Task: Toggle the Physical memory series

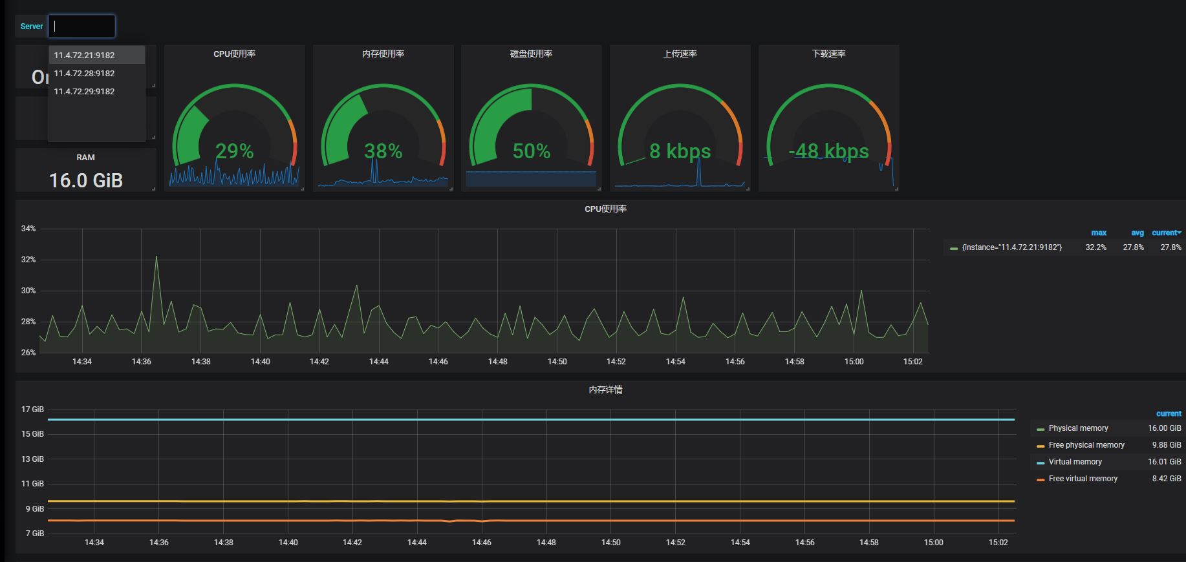Action: (x=1078, y=428)
